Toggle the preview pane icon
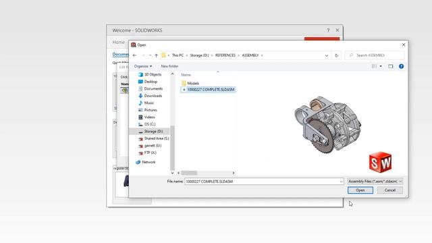The width and height of the screenshot is (432, 243). tap(390, 66)
